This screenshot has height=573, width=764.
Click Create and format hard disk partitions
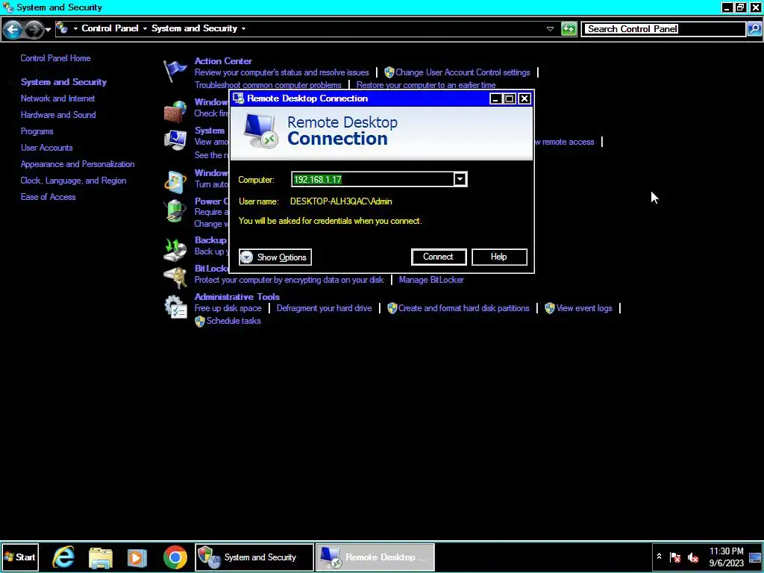pyautogui.click(x=463, y=308)
